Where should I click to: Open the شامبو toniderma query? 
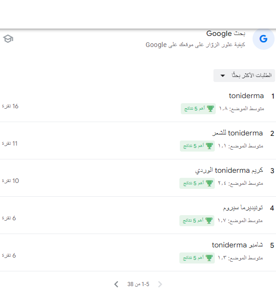(x=138, y=252)
